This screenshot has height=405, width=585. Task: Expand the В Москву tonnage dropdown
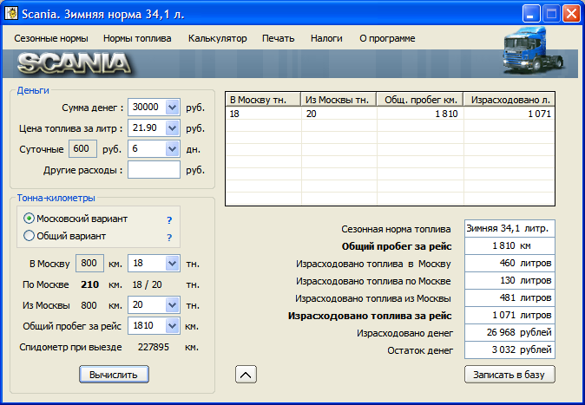(172, 264)
